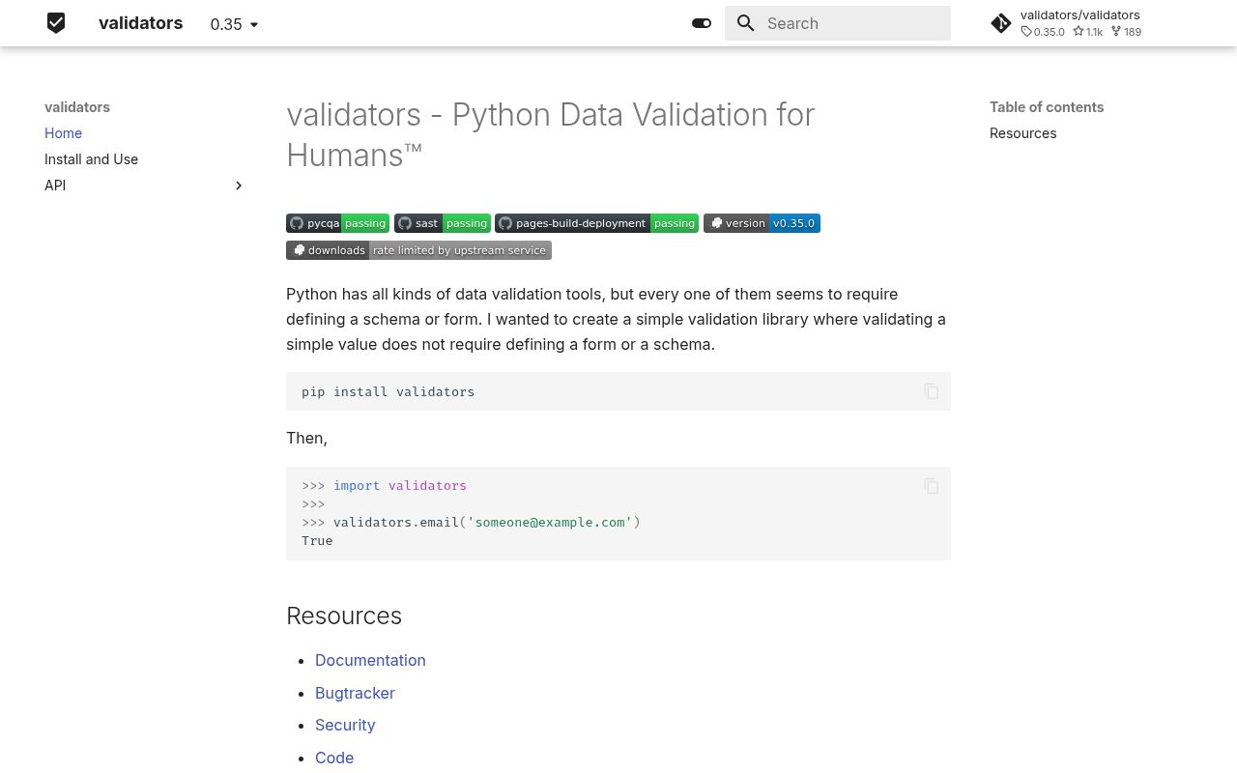Click the Table of contents label
Image resolution: width=1237 pixels, height=773 pixels.
click(1047, 107)
